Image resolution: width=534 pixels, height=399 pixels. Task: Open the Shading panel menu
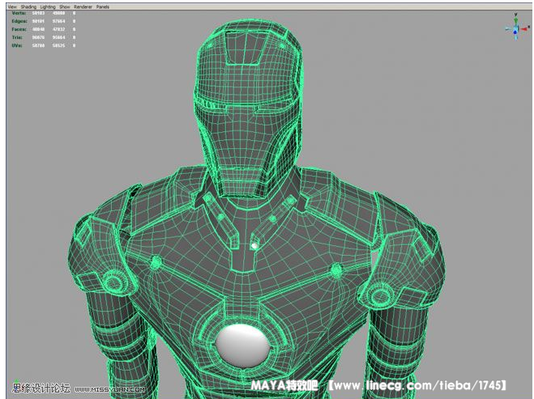[x=28, y=6]
